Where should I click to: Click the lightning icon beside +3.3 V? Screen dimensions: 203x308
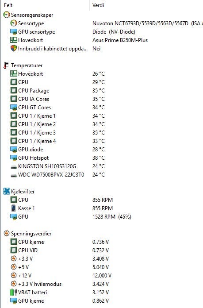[14, 259]
